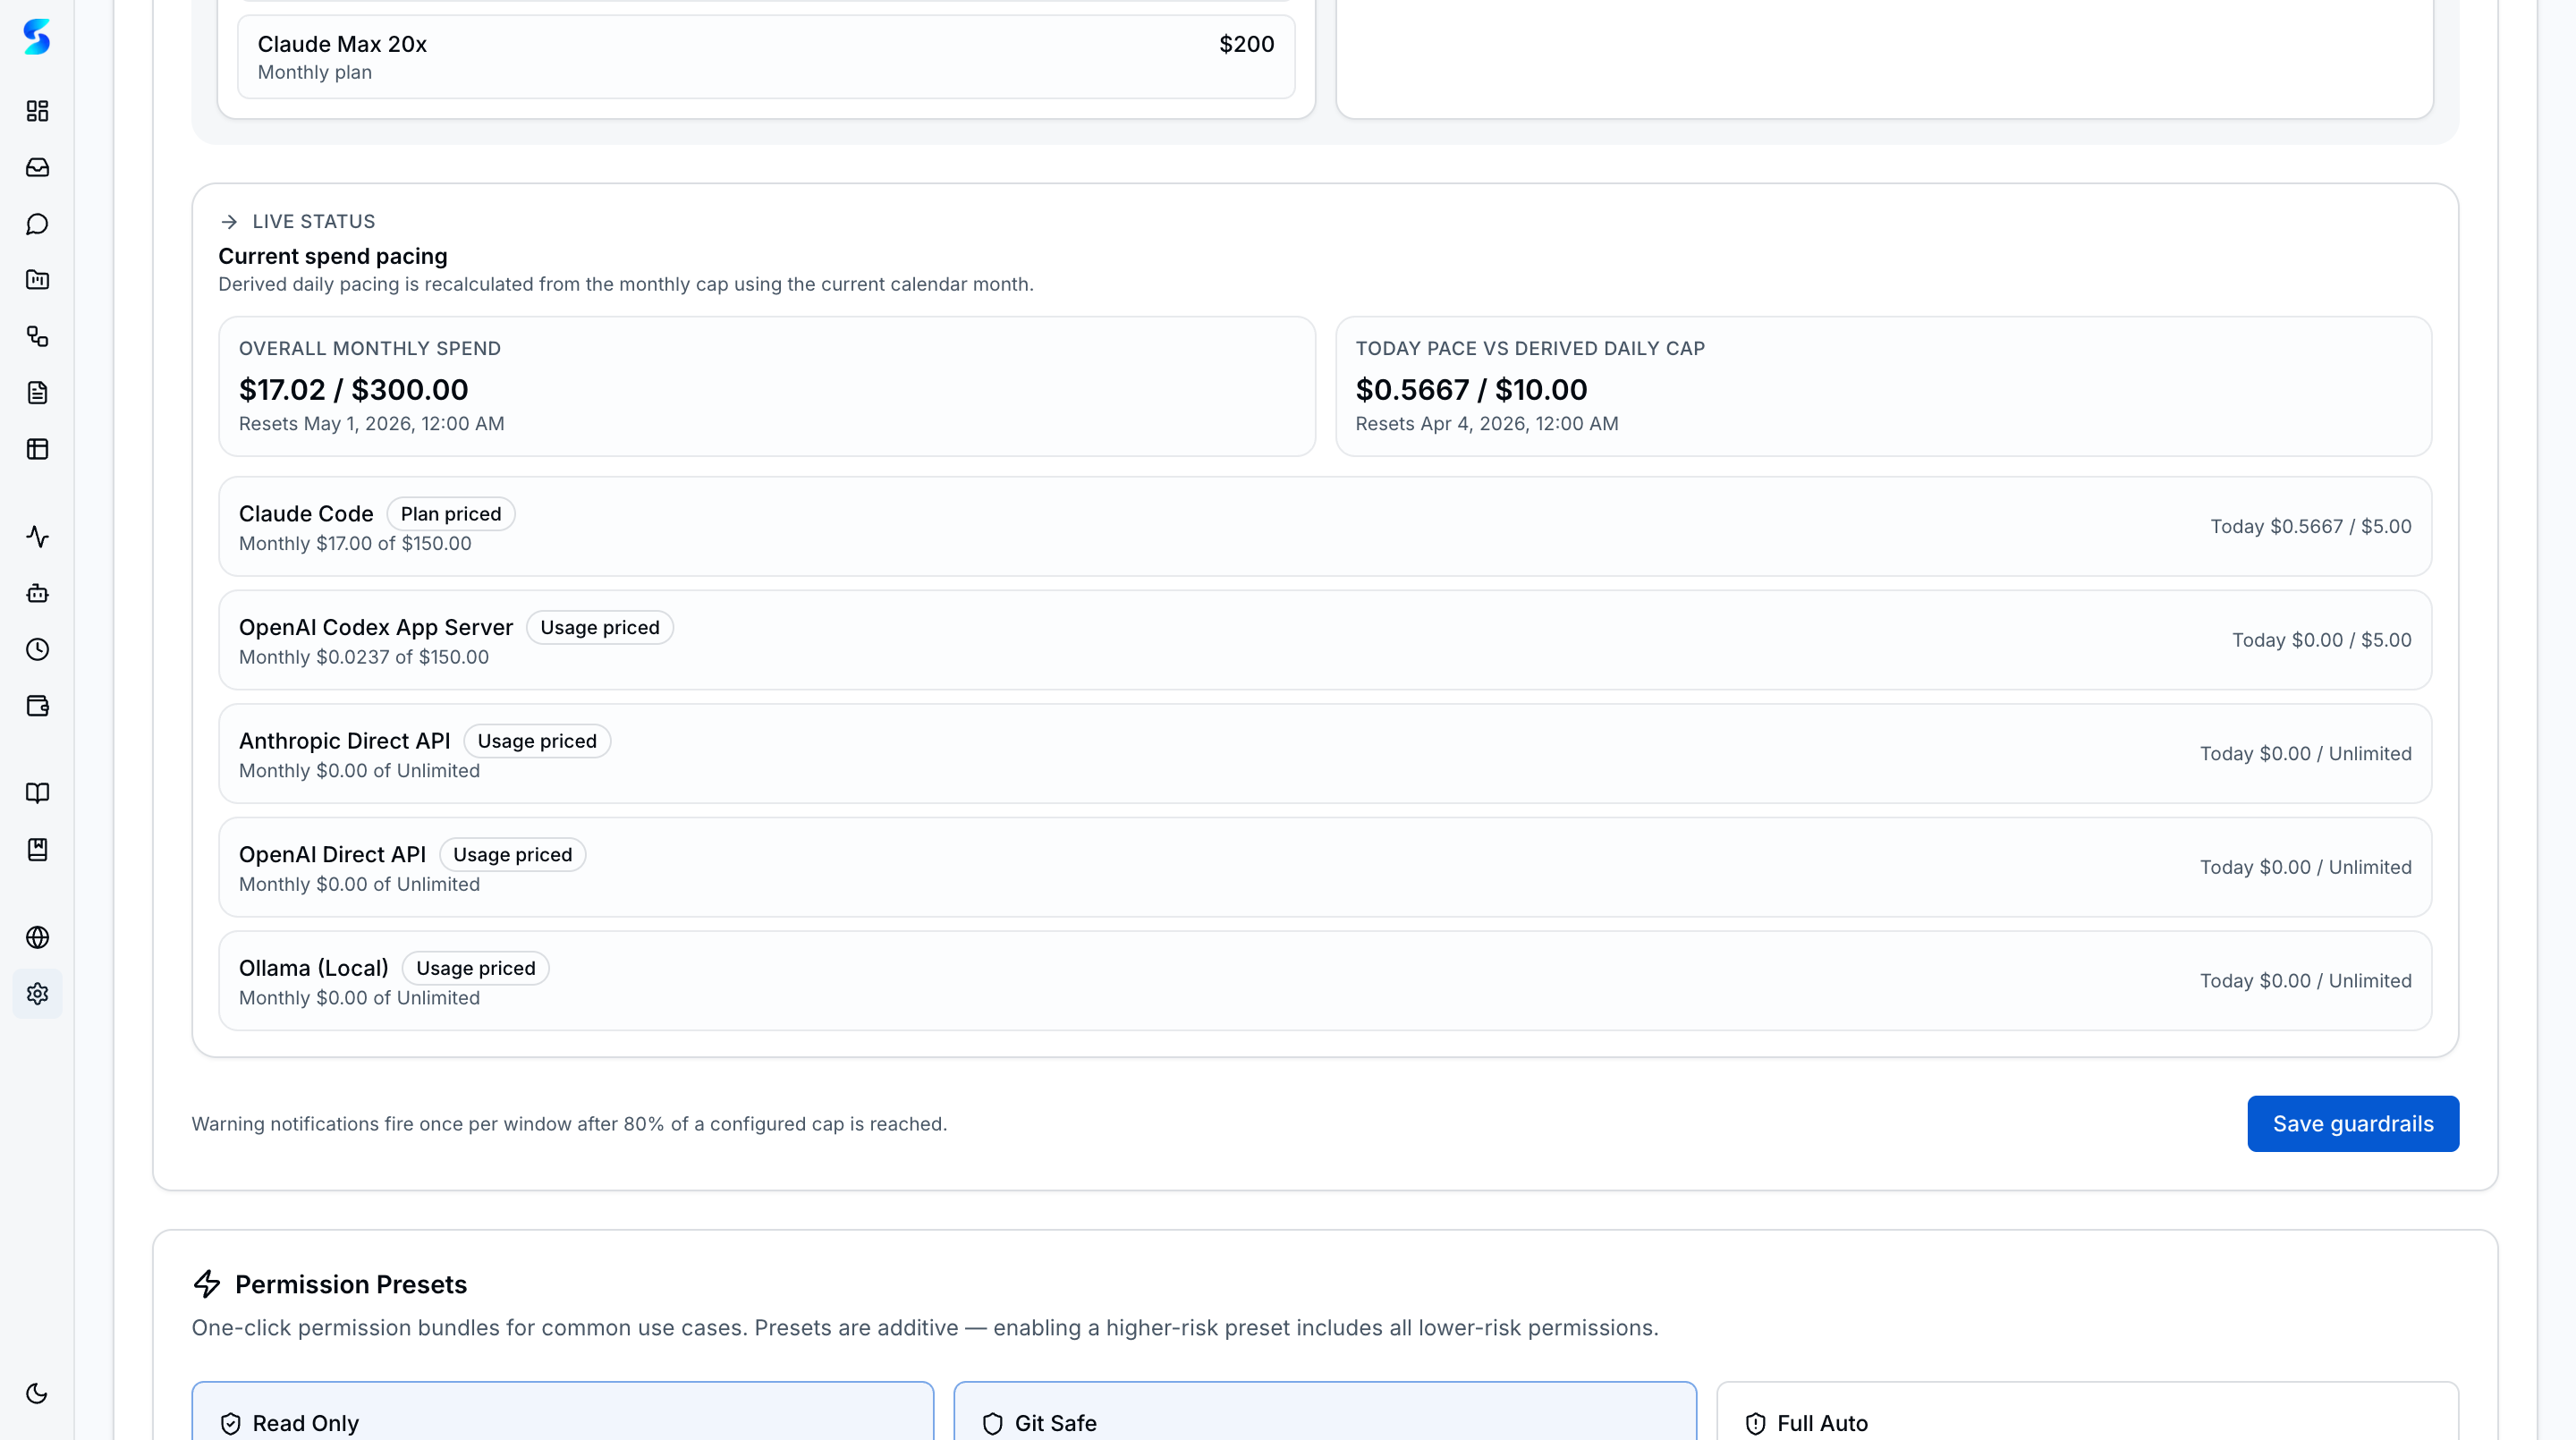Enable the Full Auto permission preset
This screenshot has height=1440, width=2576.
coord(2086,1422)
